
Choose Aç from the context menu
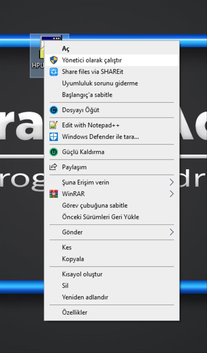[x=112, y=48]
